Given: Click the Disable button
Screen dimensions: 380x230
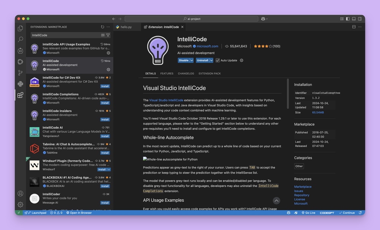Looking at the screenshot, I should pyautogui.click(x=184, y=60).
